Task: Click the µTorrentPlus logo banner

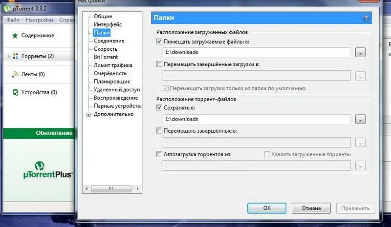Action: pyautogui.click(x=47, y=170)
